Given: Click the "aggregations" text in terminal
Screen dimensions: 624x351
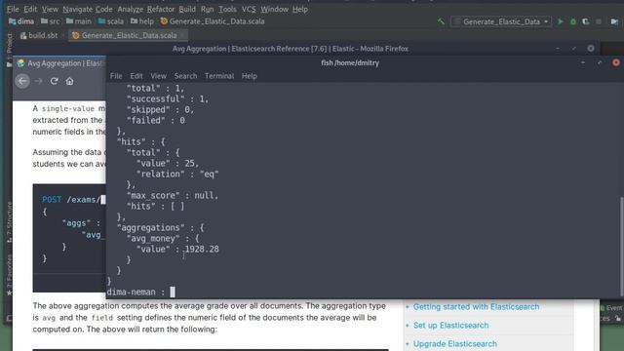Looking at the screenshot, I should click(151, 227).
